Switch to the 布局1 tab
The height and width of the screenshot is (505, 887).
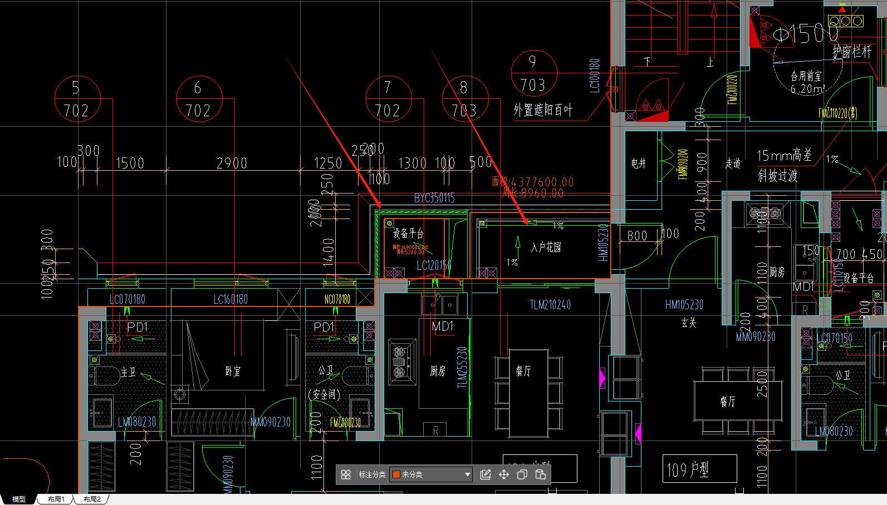[56, 499]
